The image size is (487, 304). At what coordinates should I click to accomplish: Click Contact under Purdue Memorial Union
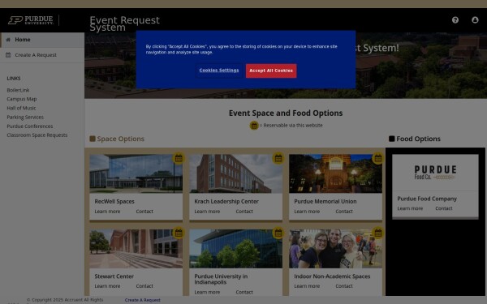[344, 212]
